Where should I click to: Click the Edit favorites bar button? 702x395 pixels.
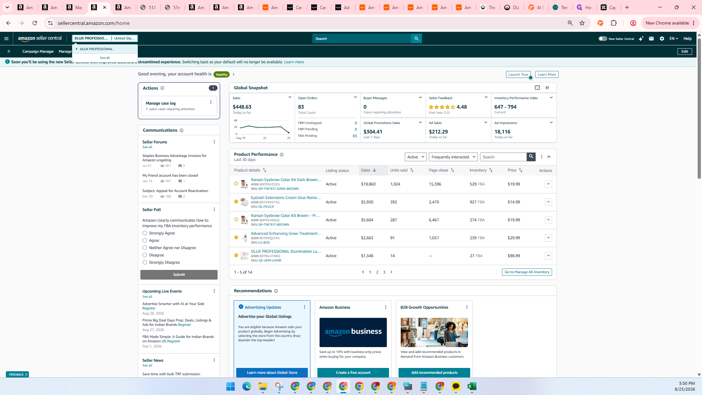tap(684, 51)
